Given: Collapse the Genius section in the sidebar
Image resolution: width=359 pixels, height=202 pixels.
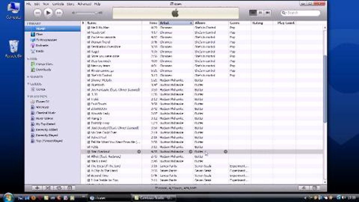Looking at the screenshot, I should point(28,84).
